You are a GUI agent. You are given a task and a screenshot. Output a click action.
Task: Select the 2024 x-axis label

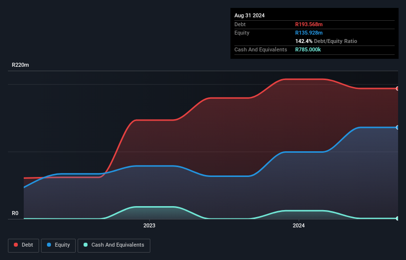click(299, 225)
